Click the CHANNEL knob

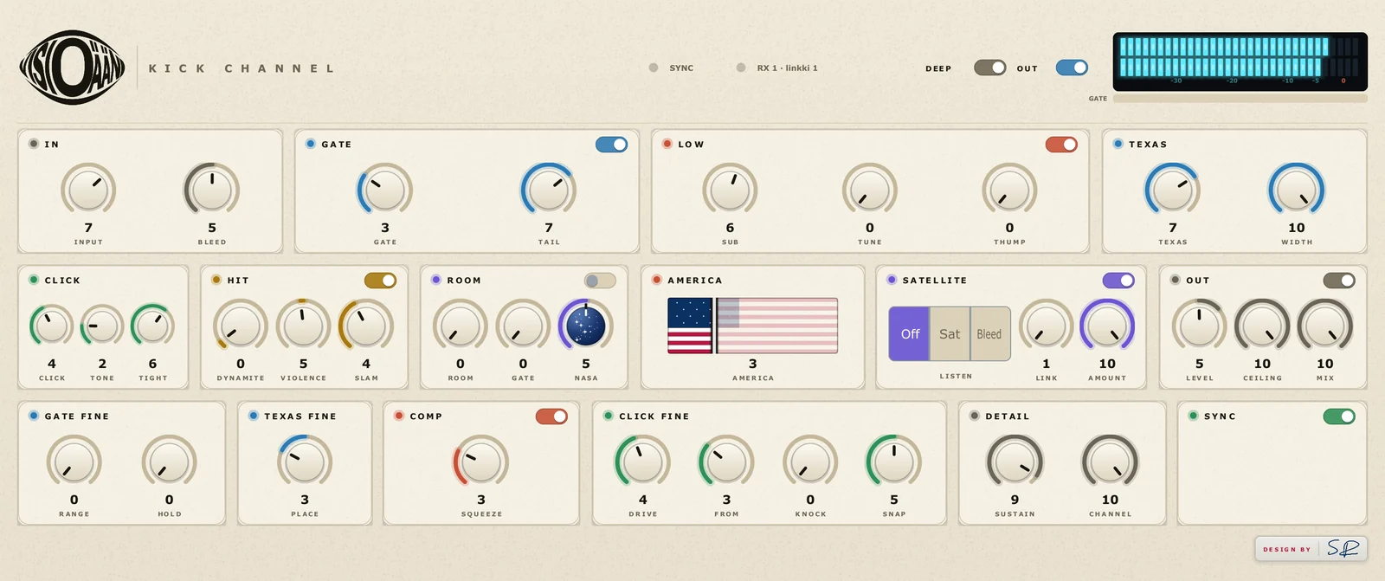point(1111,462)
